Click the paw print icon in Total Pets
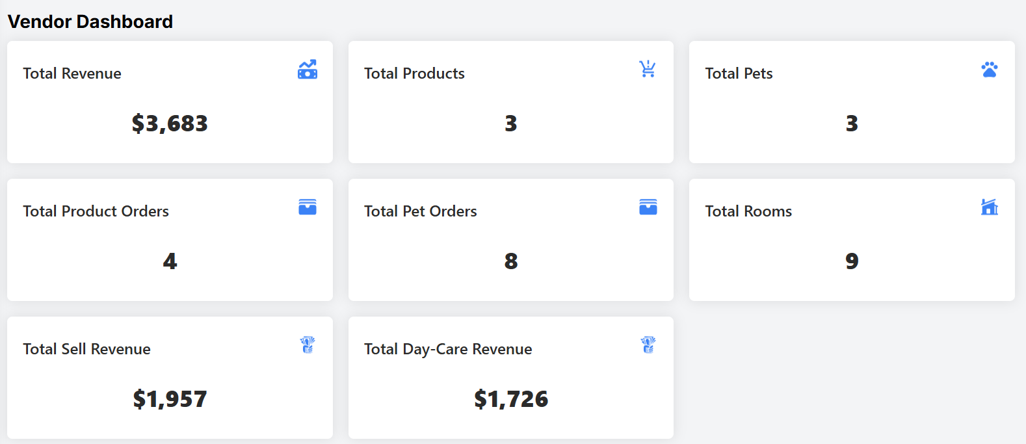The image size is (1026, 444). click(989, 70)
